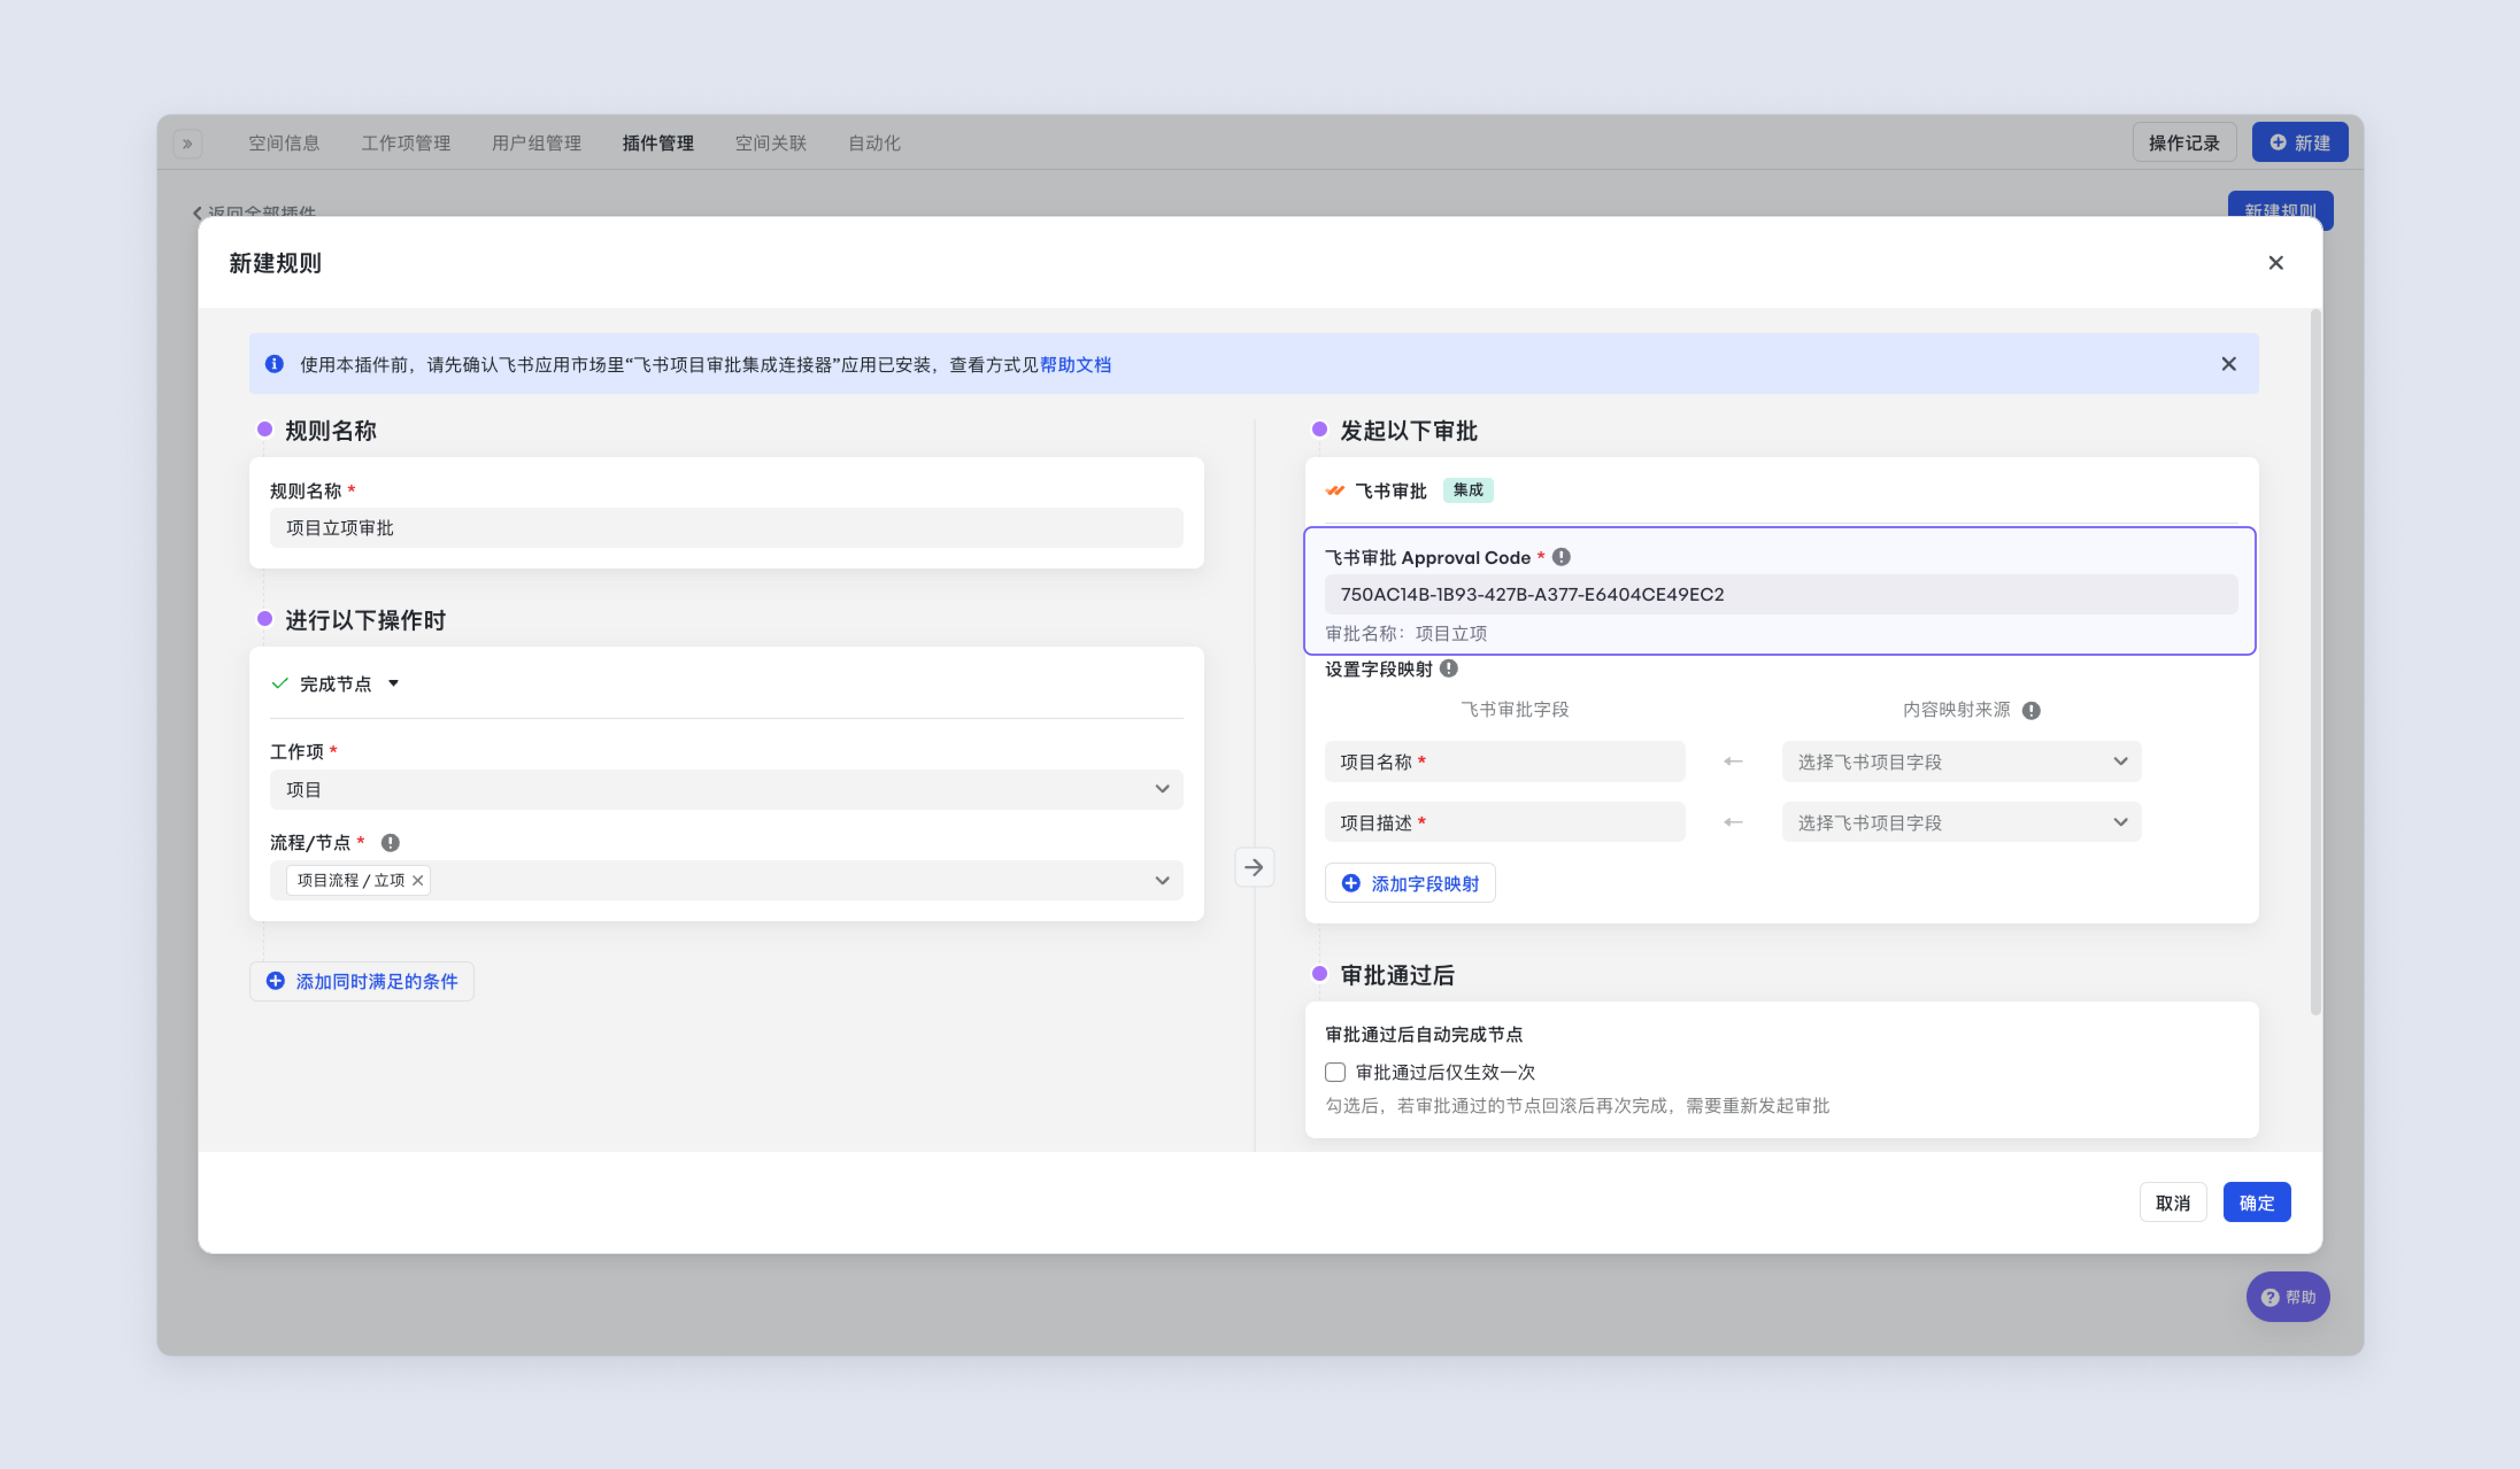Image resolution: width=2520 pixels, height=1469 pixels.
Task: Click the dialog's vertical scrollbar
Action: (x=2315, y=663)
